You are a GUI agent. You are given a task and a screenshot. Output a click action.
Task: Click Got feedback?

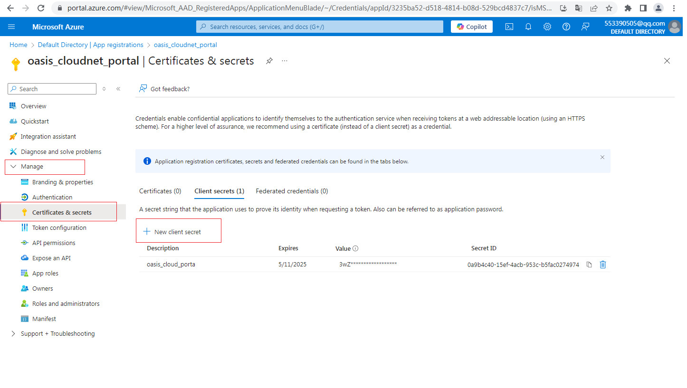click(164, 89)
